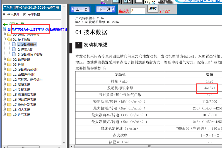The image size is (222, 148).
Task: Click the 17 排放控制系统 folder icon
Action: pyautogui.click(x=9, y=105)
